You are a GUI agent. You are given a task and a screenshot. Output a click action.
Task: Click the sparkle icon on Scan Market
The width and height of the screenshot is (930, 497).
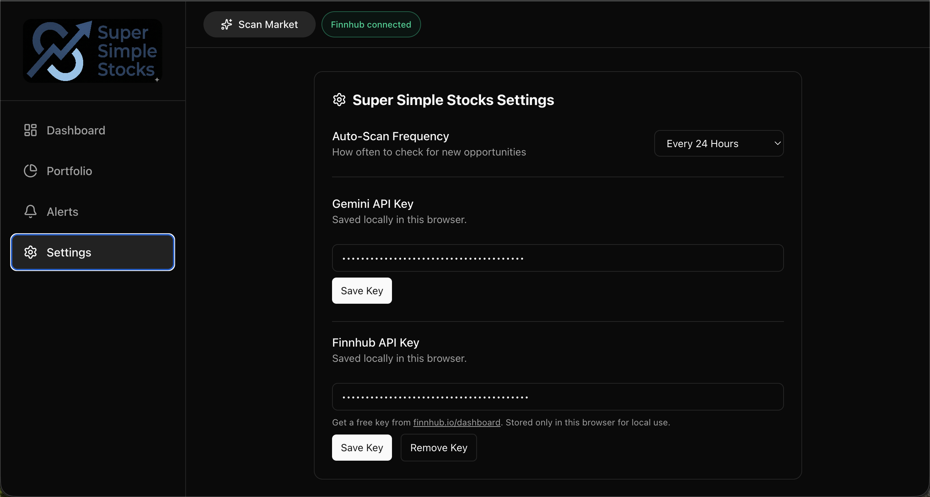click(227, 24)
